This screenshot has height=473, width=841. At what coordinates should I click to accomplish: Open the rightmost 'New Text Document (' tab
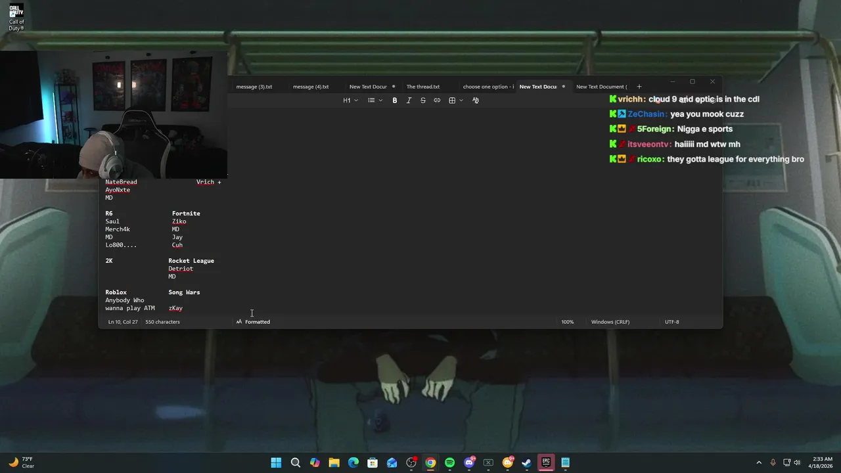click(x=601, y=87)
